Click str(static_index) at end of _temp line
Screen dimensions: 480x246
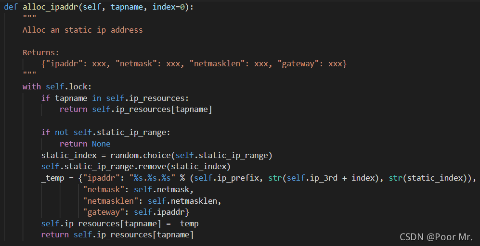(430, 178)
